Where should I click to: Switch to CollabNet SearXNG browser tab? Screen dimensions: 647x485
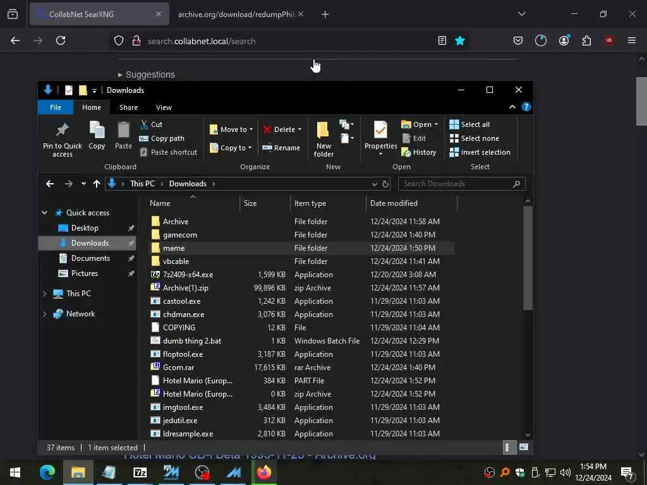(x=99, y=15)
